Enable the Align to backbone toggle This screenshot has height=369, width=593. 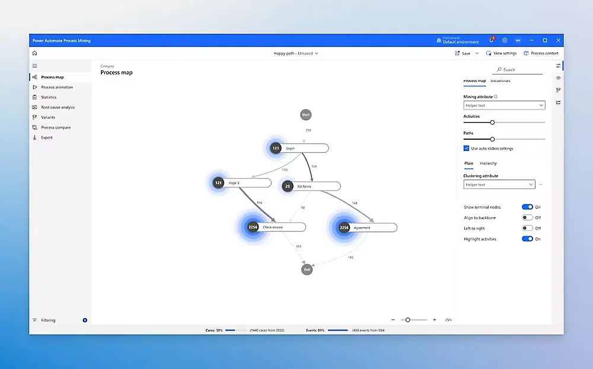tap(527, 217)
